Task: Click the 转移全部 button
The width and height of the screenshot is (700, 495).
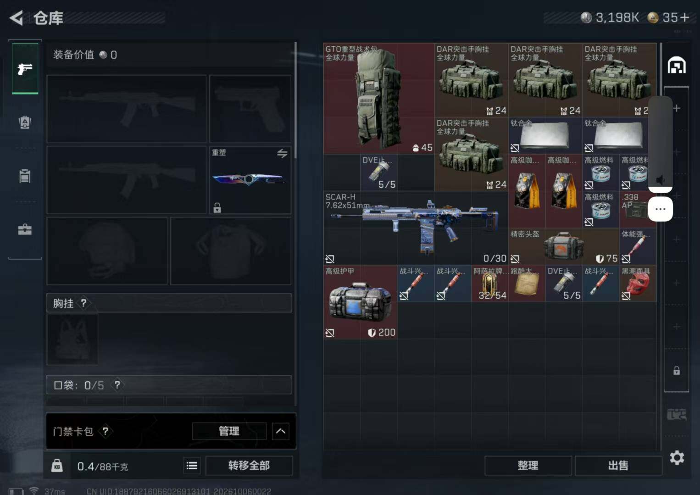Action: coord(249,466)
